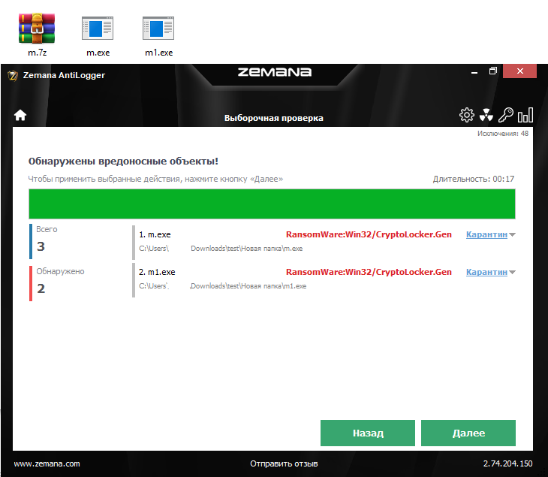Screen dimensions: 548x477
Task: Click Zemana AntiLogger logo icon
Action: pyautogui.click(x=13, y=75)
